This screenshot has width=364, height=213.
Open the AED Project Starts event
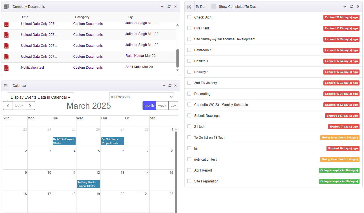(x=64, y=141)
